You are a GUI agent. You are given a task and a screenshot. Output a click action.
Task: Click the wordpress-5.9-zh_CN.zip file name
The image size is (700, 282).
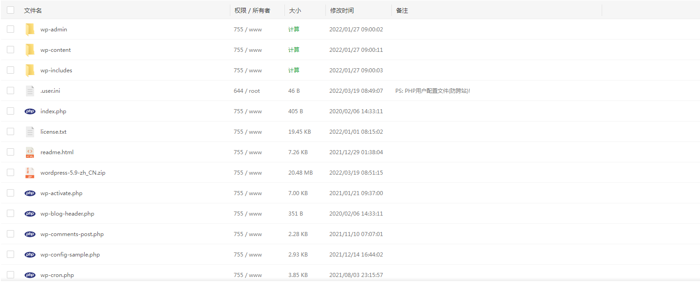coord(73,173)
